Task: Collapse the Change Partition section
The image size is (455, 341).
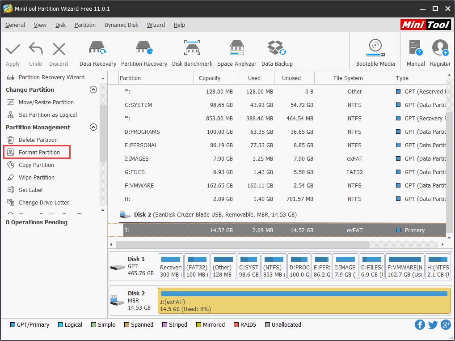Action: (93, 90)
